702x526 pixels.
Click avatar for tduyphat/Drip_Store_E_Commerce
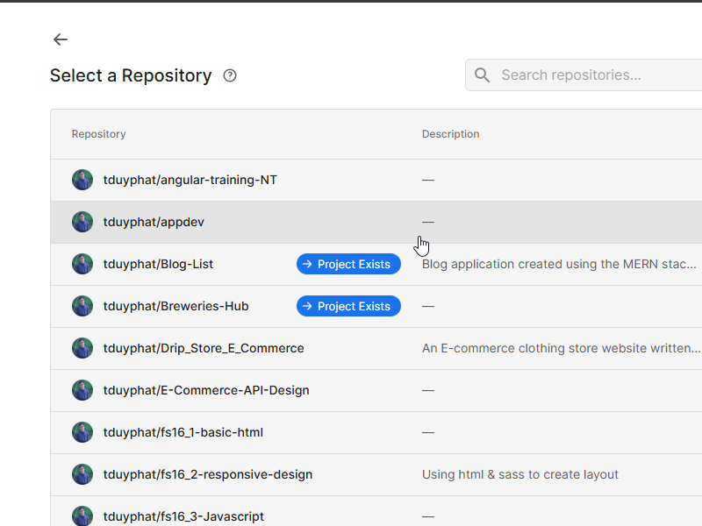click(82, 348)
